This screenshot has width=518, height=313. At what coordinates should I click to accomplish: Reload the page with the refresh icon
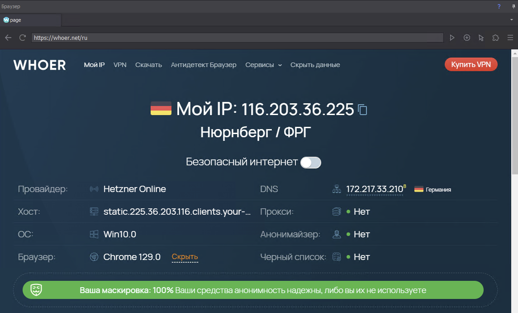(x=23, y=38)
